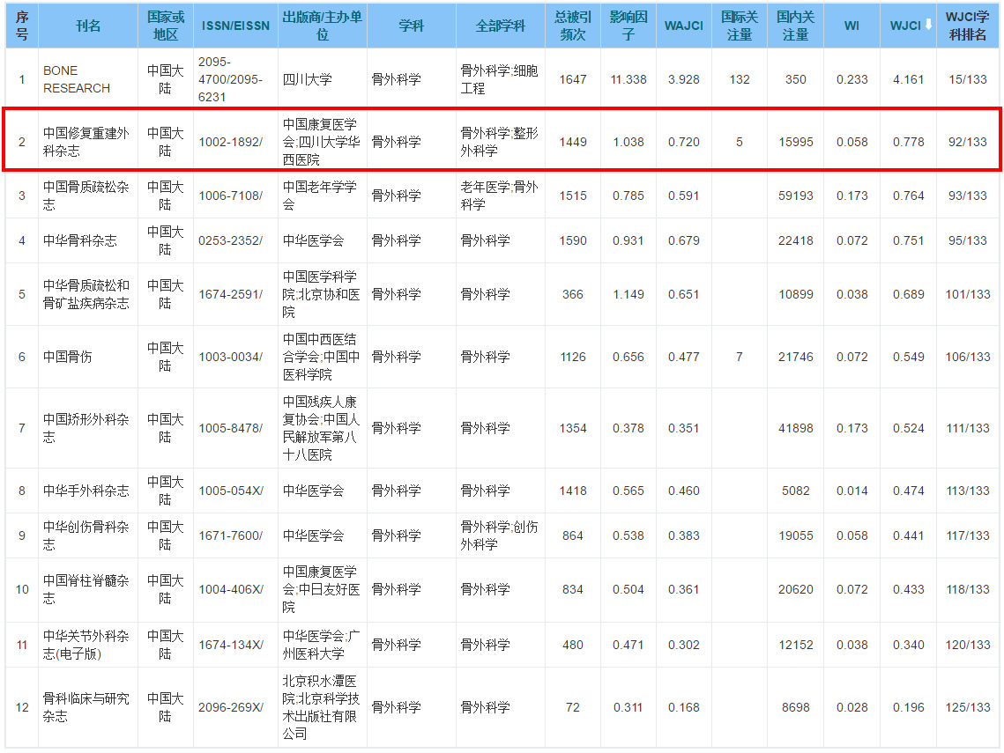Click WI value 0.233

tap(852, 79)
